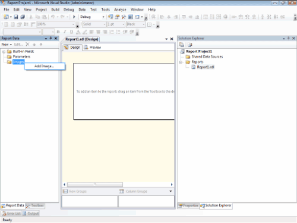Click the Save All icon
The width and height of the screenshot is (297, 223).
(x=23, y=17)
